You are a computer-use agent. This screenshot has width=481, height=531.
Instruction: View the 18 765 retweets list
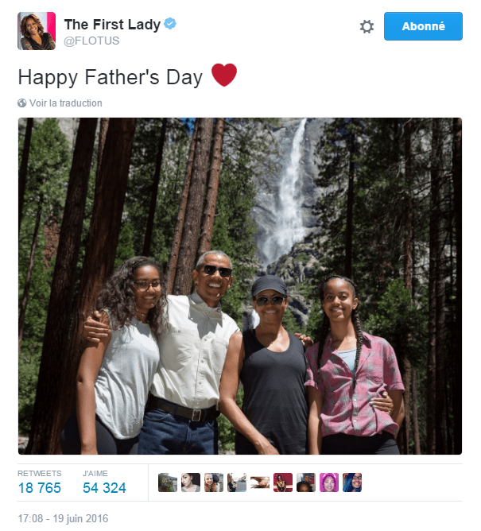coord(41,487)
